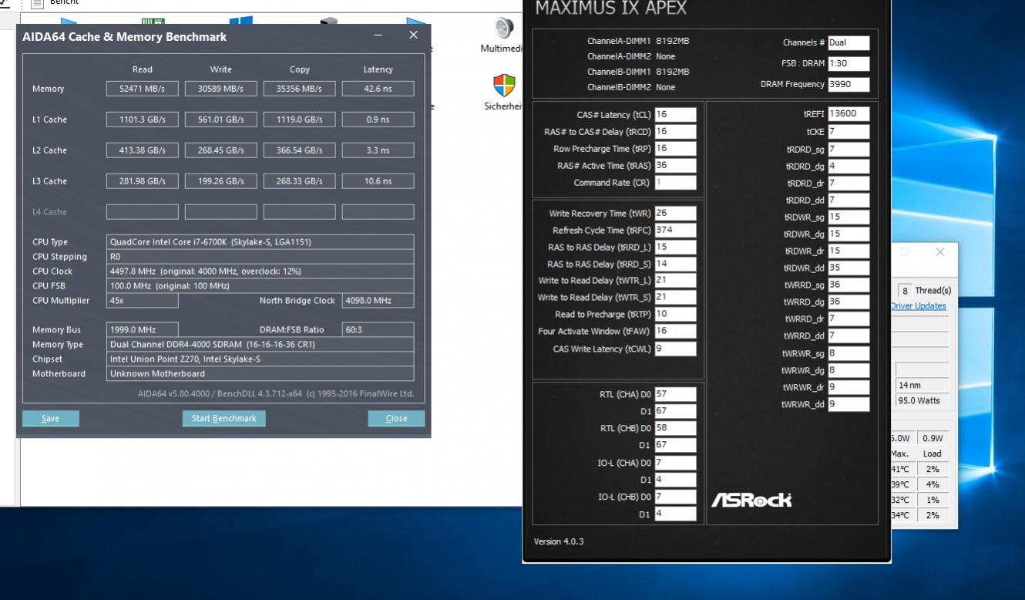Click the FSB : DRAM 1:30 field

(x=849, y=64)
